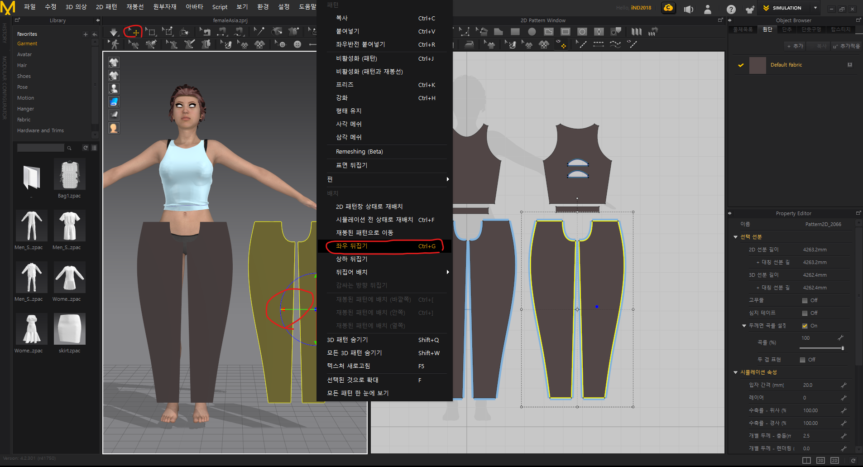Select the Circle (ellipse) pattern tool
Image resolution: width=863 pixels, height=467 pixels.
532,32
